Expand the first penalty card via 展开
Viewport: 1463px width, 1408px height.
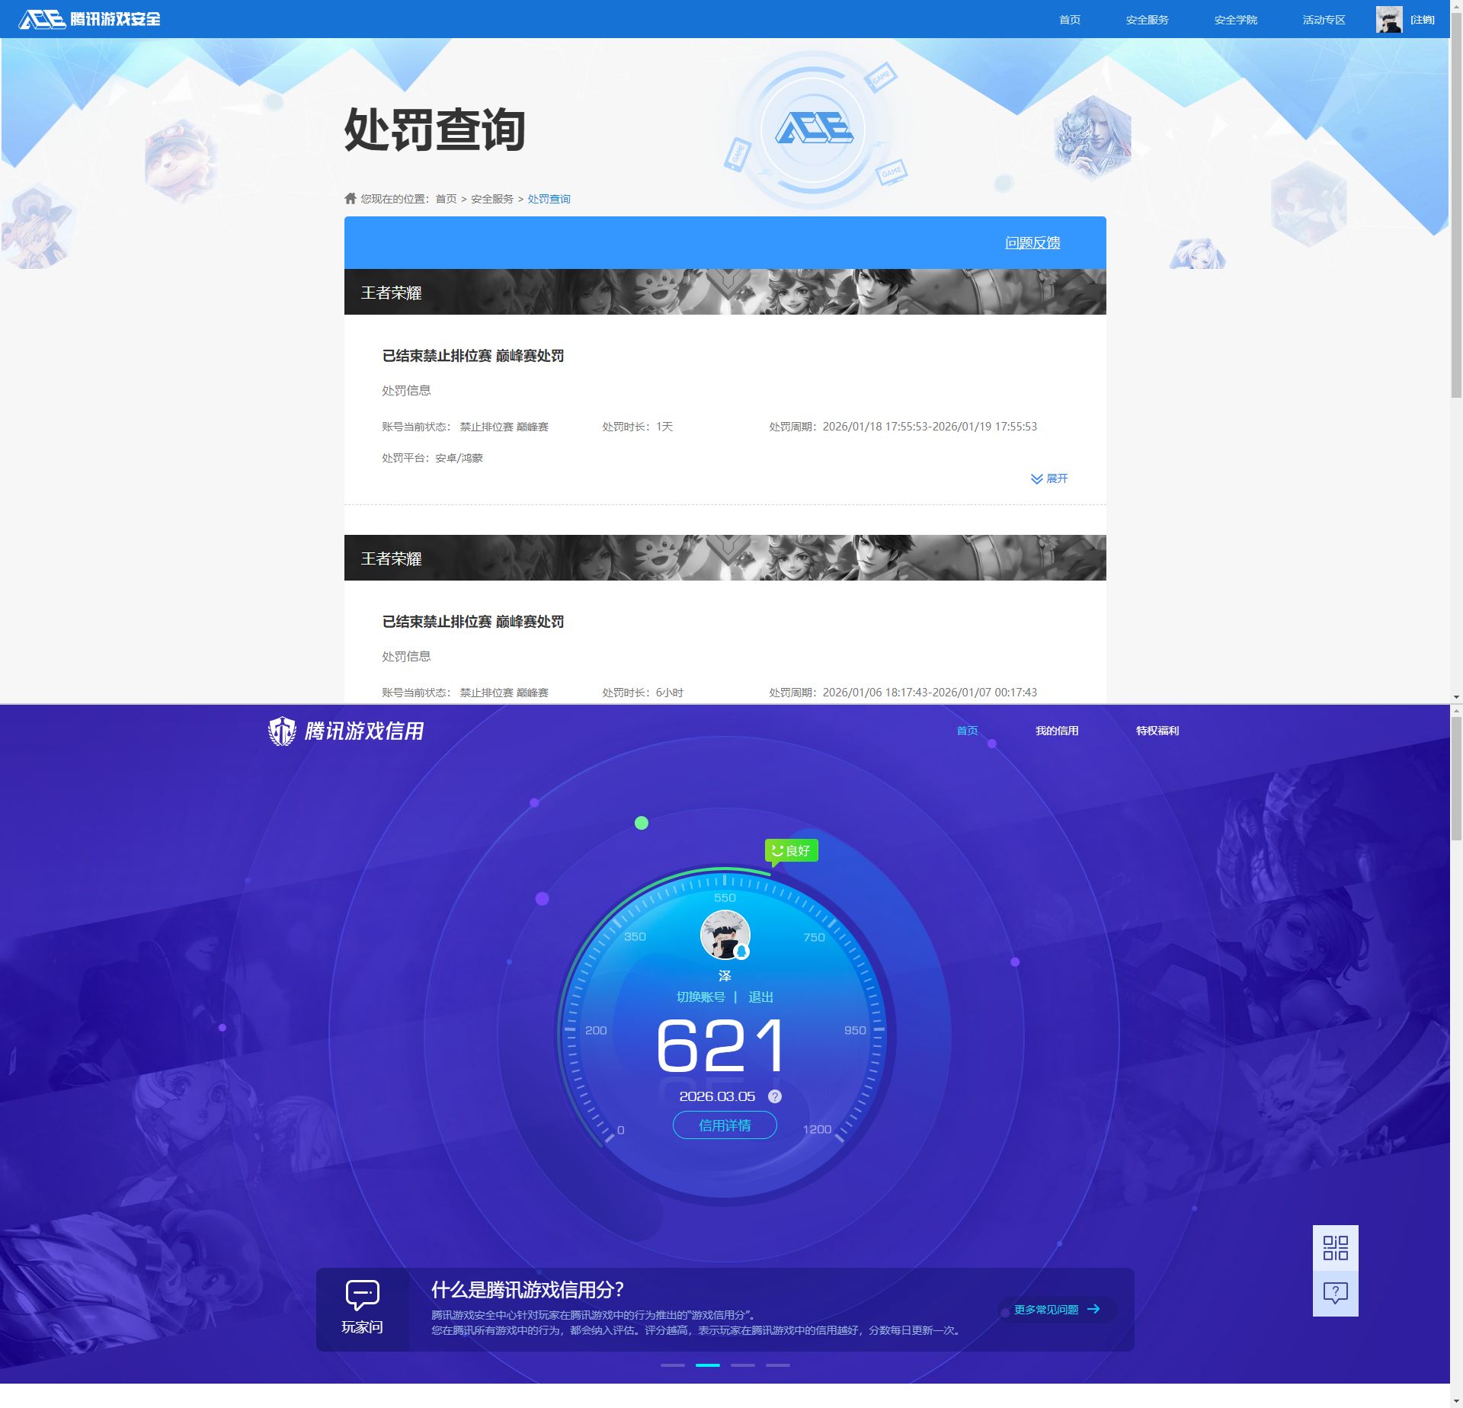(1048, 478)
